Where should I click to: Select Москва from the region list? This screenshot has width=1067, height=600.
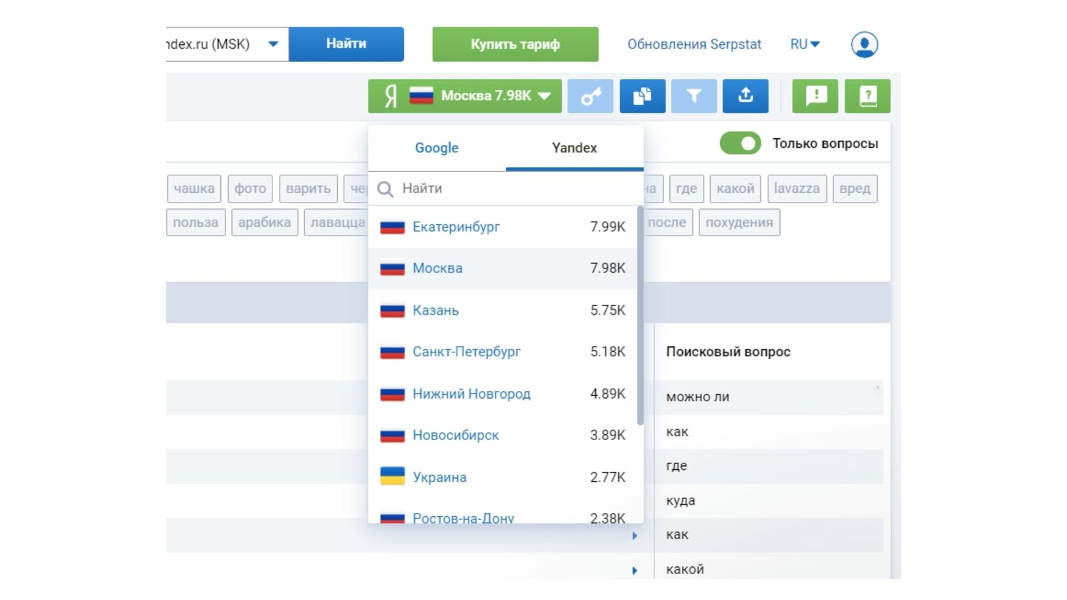502,269
